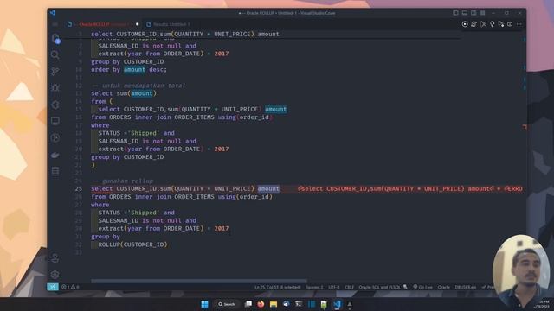The height and width of the screenshot is (311, 554).
Task: Click the inline error message on line 25
Action: (x=409, y=189)
